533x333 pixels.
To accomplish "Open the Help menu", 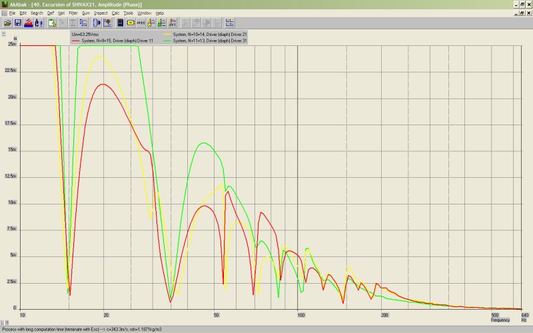I will pyautogui.click(x=160, y=13).
